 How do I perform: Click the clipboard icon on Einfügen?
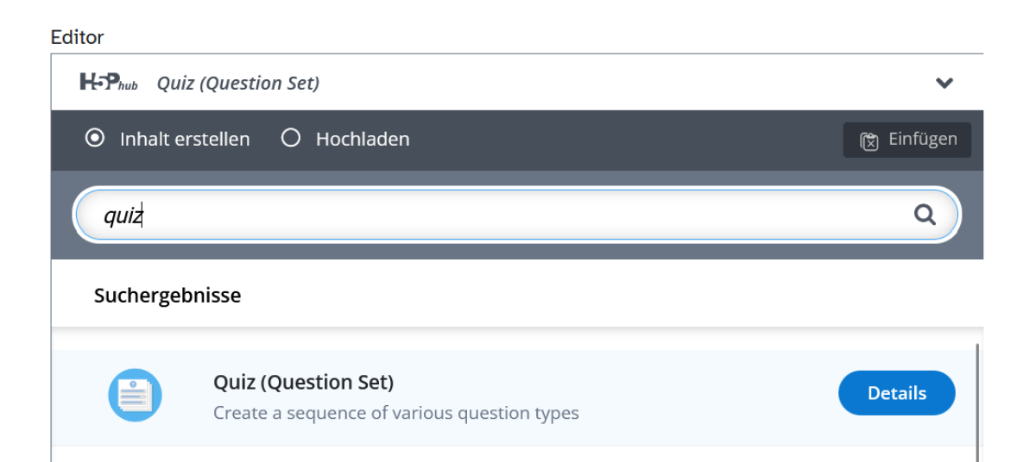pos(869,140)
